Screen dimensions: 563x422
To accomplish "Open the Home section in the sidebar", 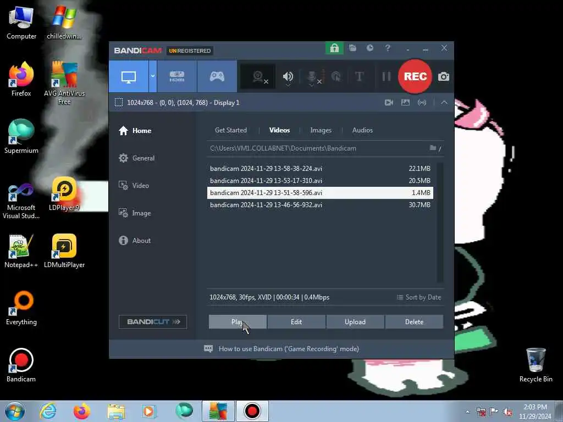I will tap(135, 131).
